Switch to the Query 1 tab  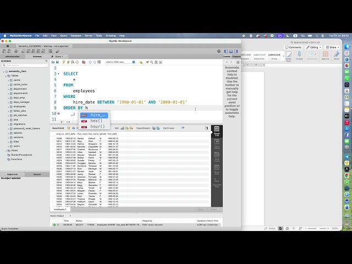pyautogui.click(x=59, y=57)
